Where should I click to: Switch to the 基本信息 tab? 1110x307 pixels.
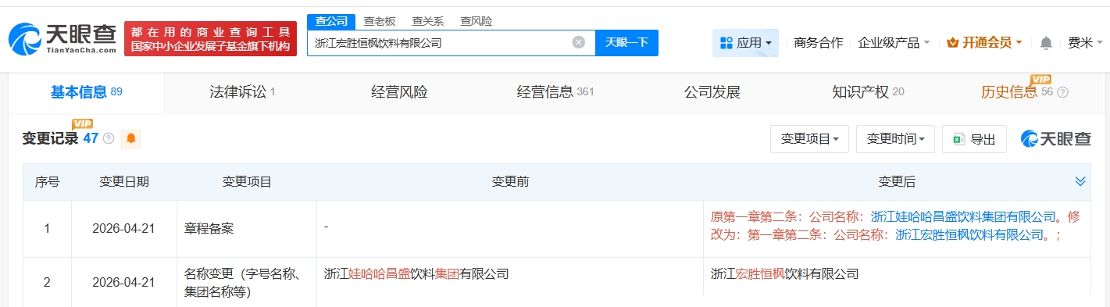pos(86,92)
